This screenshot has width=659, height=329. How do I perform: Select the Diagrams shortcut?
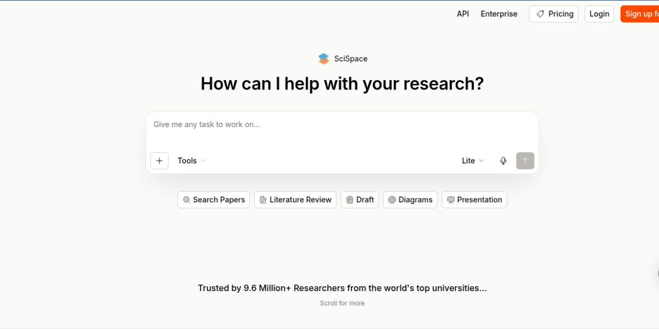(410, 200)
